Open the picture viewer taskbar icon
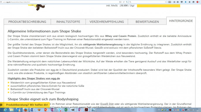201x112 pixels. tap(93, 110)
